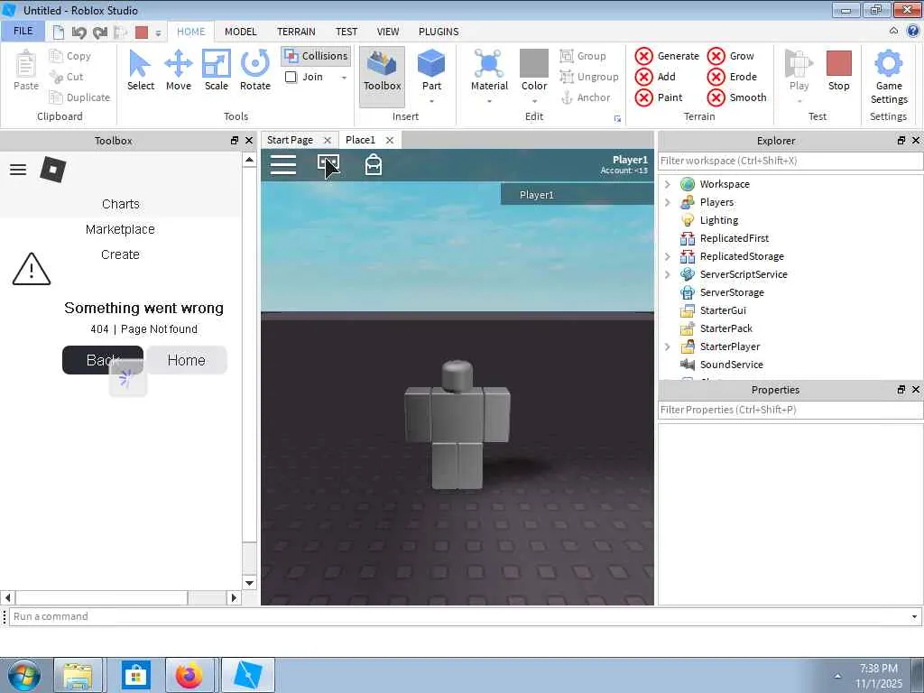Click Generate terrain tool
The width and height of the screenshot is (924, 693).
[x=667, y=56]
